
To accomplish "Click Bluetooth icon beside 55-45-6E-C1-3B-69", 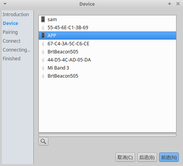I will [43, 28].
